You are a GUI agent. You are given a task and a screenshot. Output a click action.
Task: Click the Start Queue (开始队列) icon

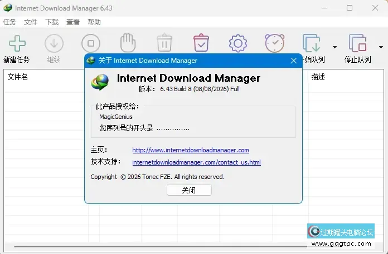click(312, 43)
